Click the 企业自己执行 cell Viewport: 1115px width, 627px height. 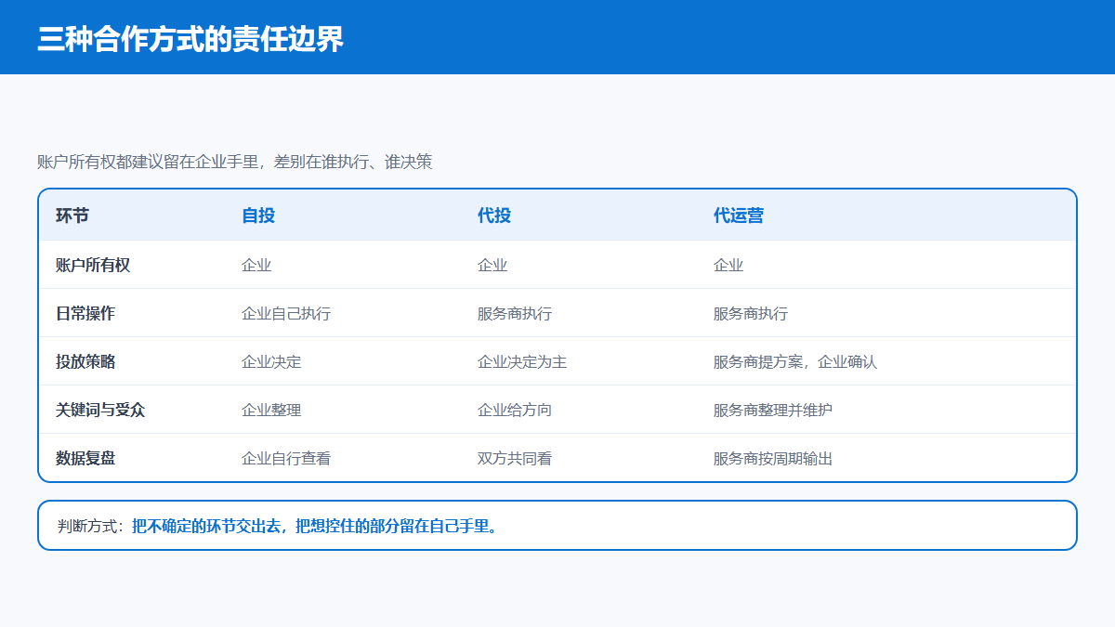286,313
